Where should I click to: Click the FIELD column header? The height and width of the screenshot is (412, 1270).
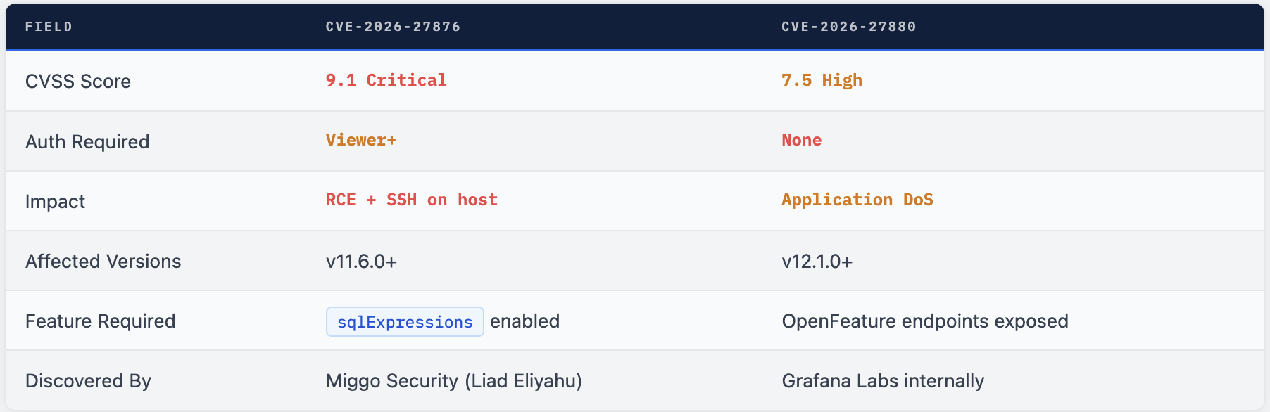click(x=49, y=27)
